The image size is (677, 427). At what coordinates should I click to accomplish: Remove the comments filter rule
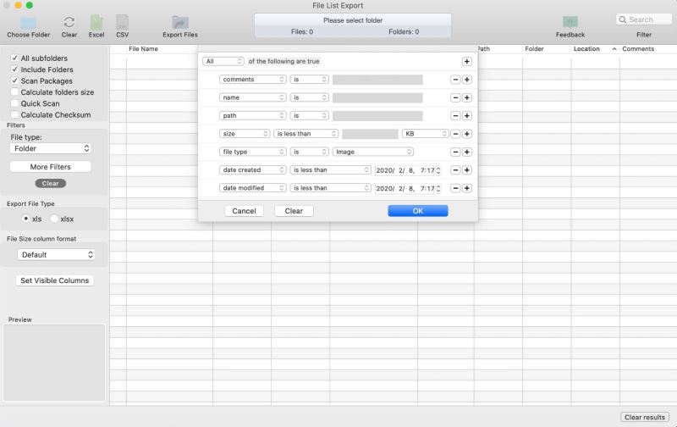pos(455,80)
